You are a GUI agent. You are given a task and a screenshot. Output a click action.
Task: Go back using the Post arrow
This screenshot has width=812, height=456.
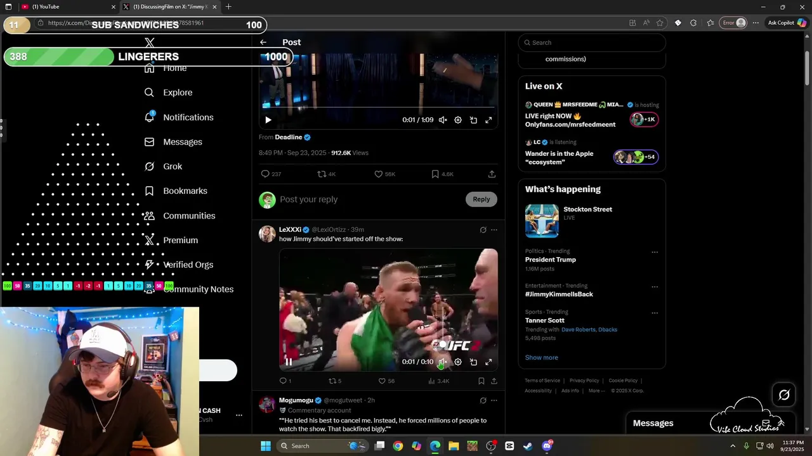(x=263, y=42)
